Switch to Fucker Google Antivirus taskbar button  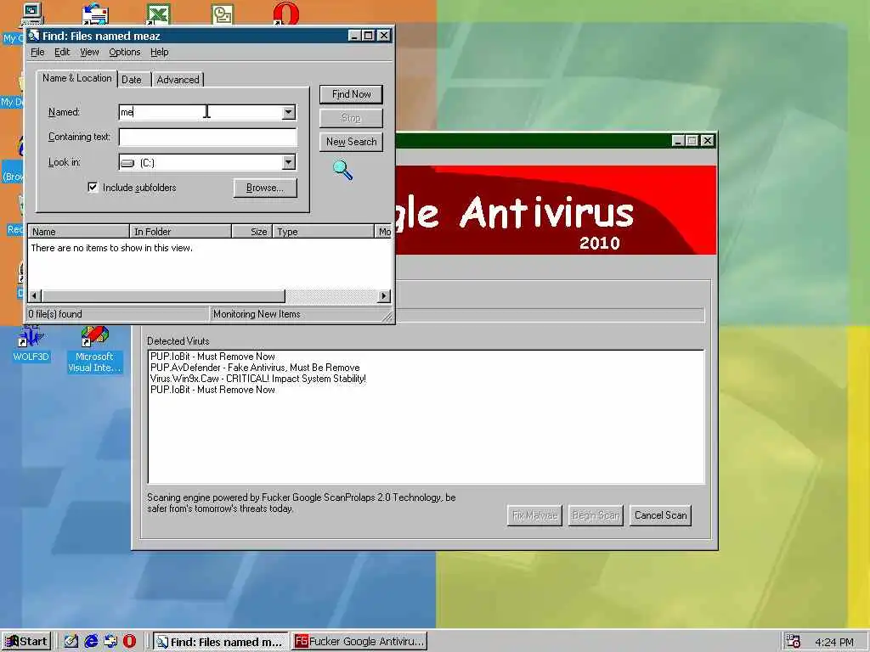coord(359,642)
